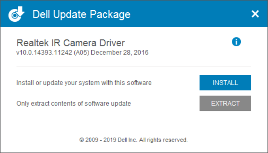The width and height of the screenshot is (268, 153).
Task: Click the word 'Package' in the title bar
Action: click(x=110, y=15)
